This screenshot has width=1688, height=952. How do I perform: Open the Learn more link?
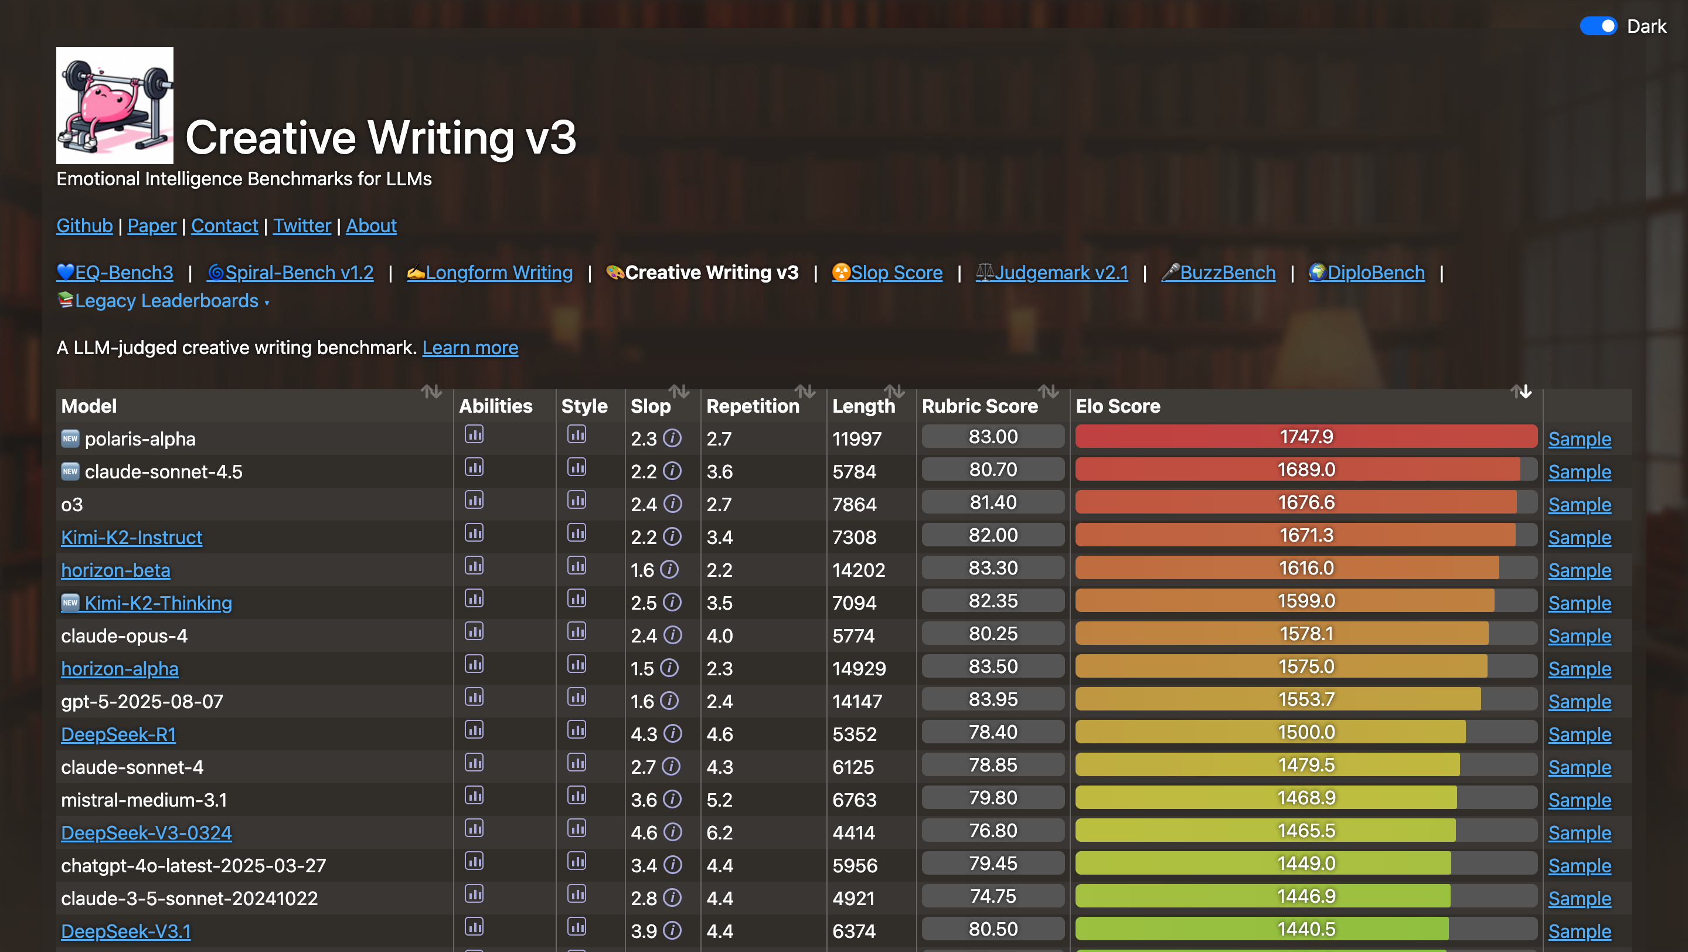(470, 348)
